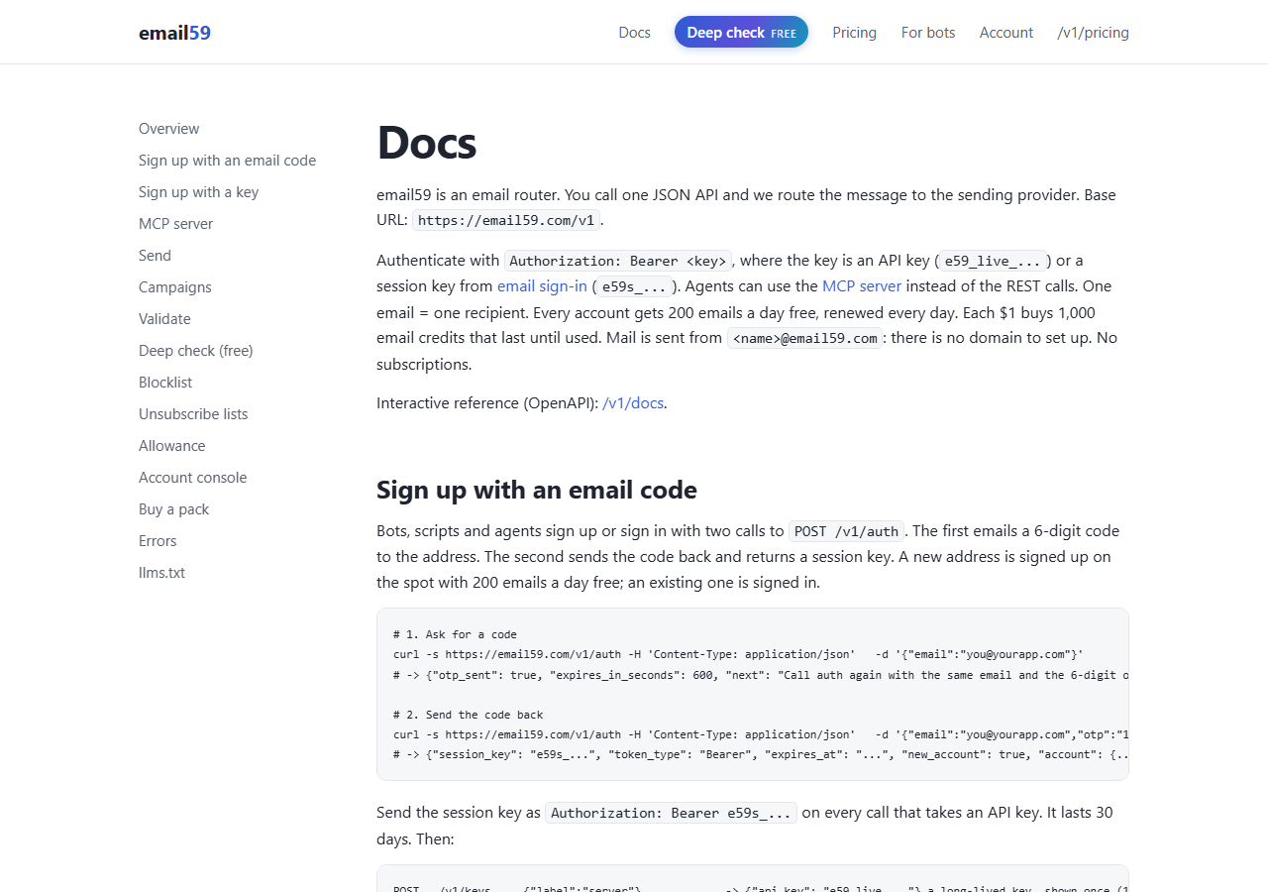The image size is (1268, 892).
Task: Open Account console in the sidebar
Action: (x=192, y=478)
